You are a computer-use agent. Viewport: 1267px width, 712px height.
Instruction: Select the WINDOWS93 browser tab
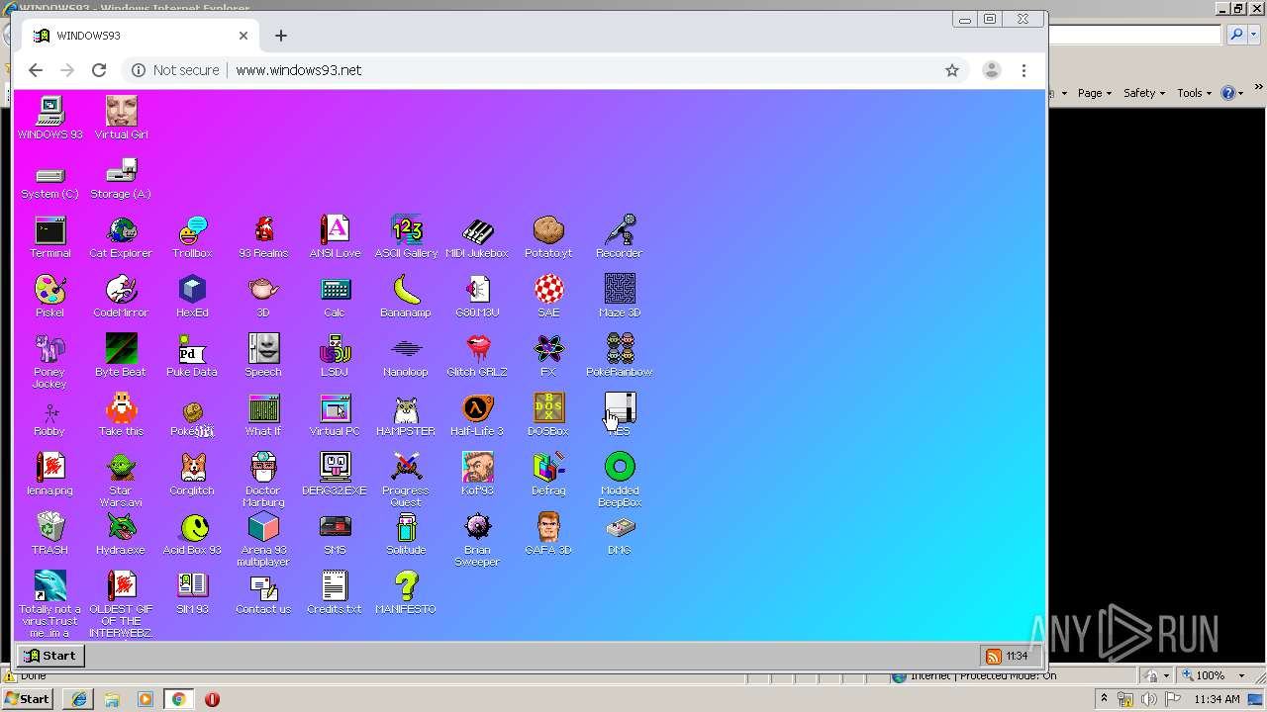pos(140,36)
